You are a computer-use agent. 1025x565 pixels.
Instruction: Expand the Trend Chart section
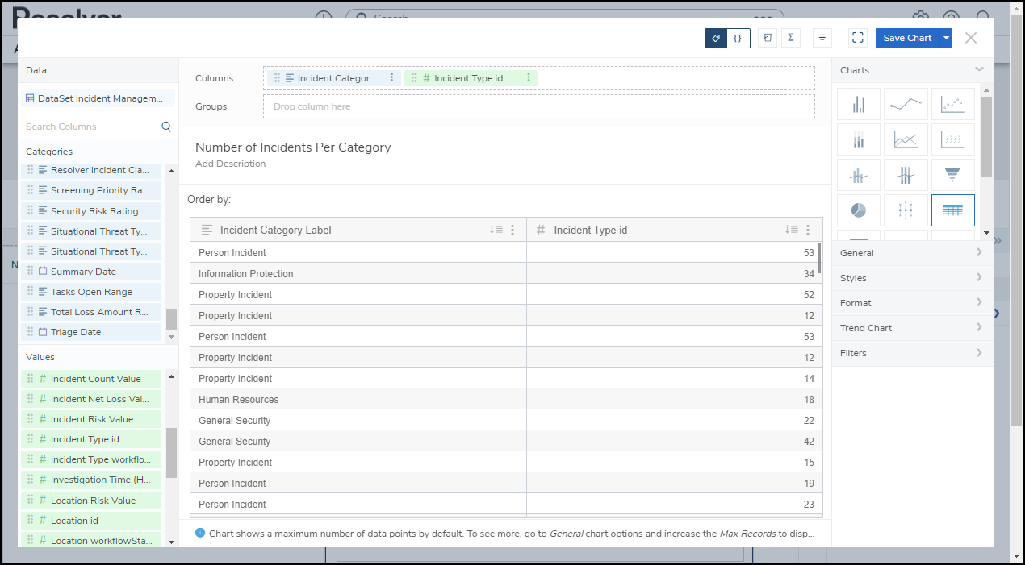(x=912, y=328)
